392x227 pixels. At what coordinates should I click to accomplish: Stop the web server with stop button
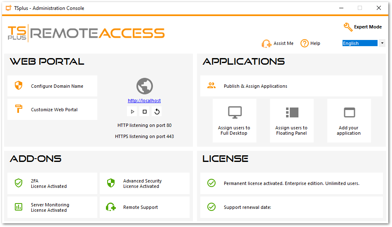(145, 112)
